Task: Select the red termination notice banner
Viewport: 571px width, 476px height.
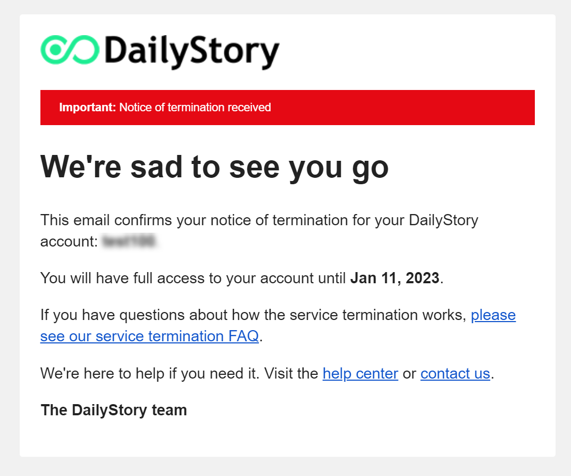Action: click(287, 107)
